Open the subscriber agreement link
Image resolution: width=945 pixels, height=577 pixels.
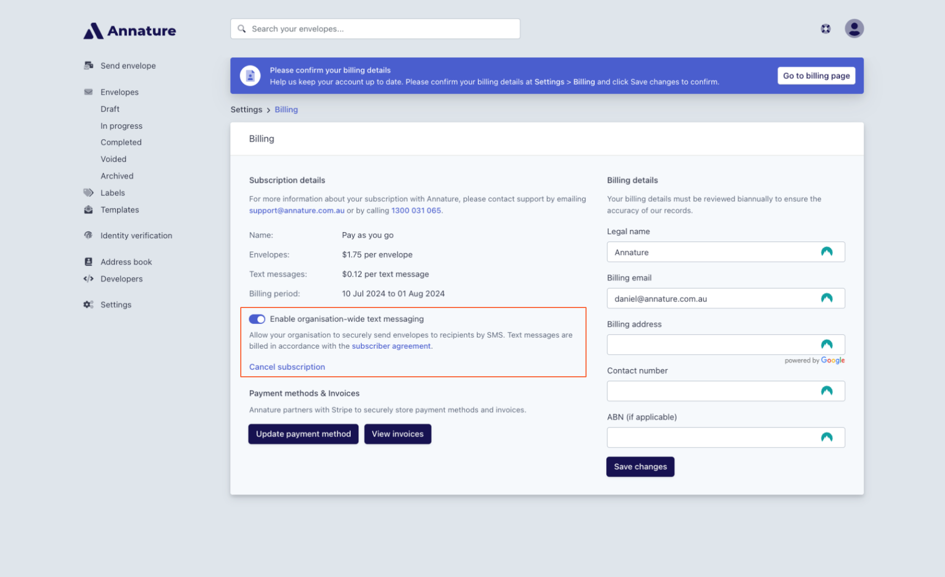click(x=391, y=346)
